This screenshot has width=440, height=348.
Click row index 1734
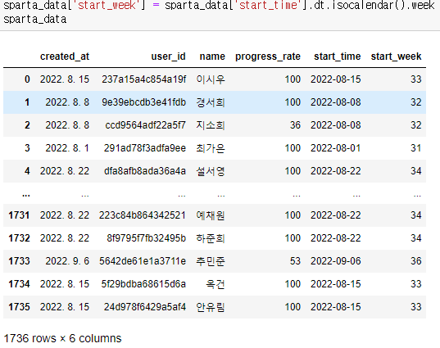[x=19, y=284]
